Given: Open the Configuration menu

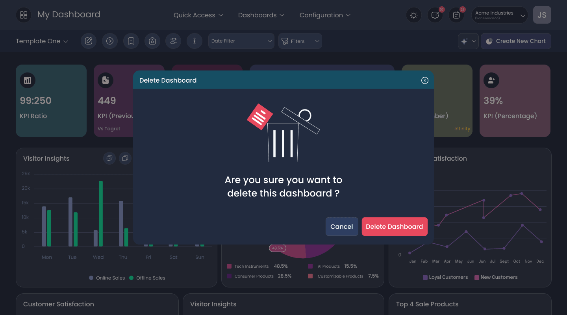Looking at the screenshot, I should pyautogui.click(x=325, y=15).
